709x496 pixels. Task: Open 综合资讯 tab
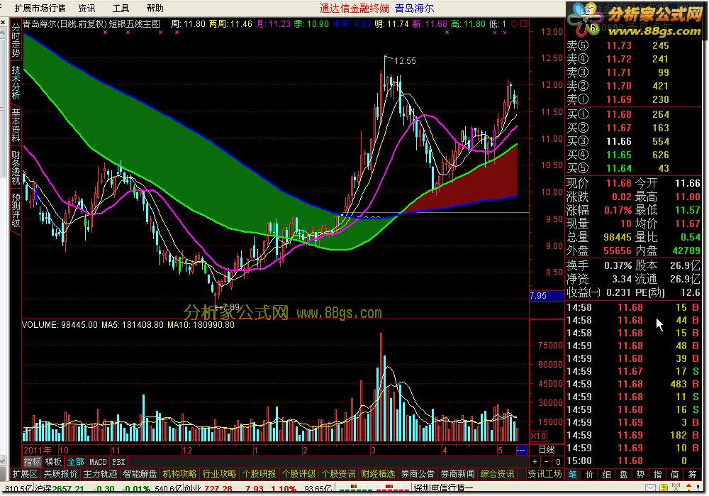pos(498,474)
